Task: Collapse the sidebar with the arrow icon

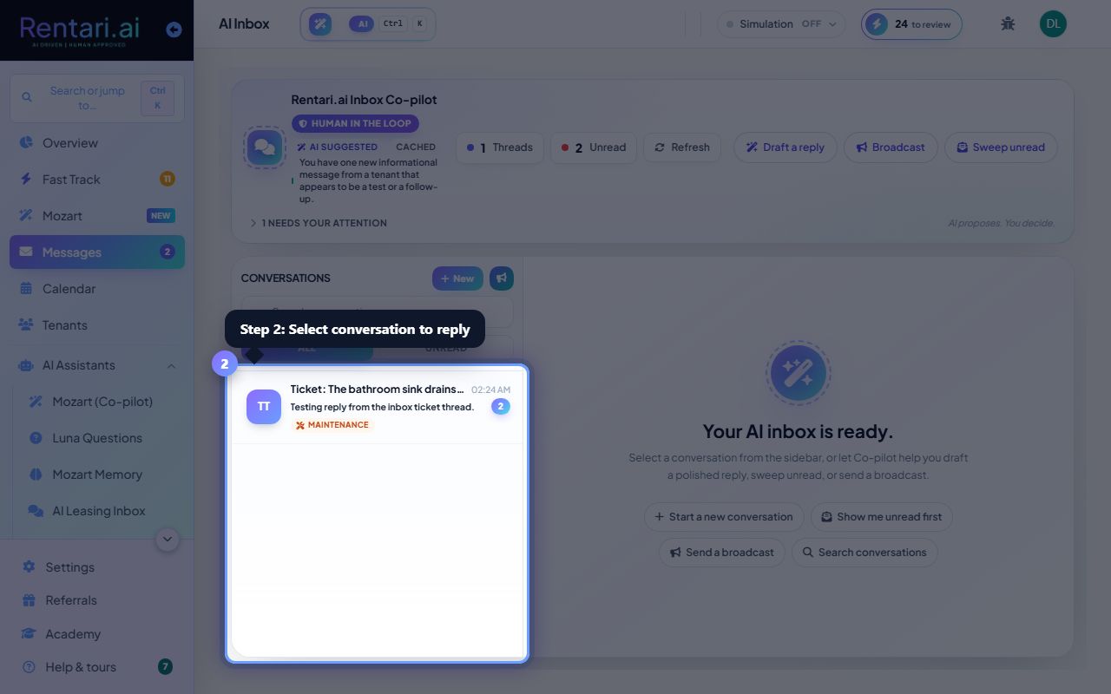Action: point(174,29)
